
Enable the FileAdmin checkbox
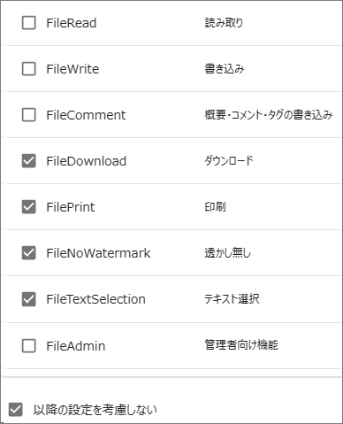click(x=29, y=346)
